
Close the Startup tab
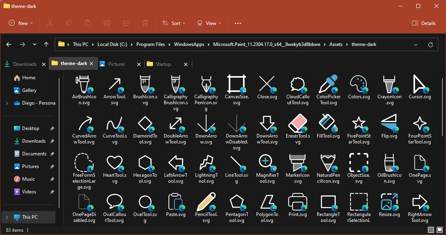tap(186, 65)
